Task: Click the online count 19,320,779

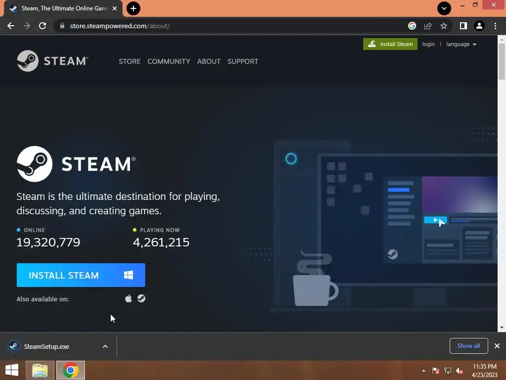Action: (x=48, y=242)
